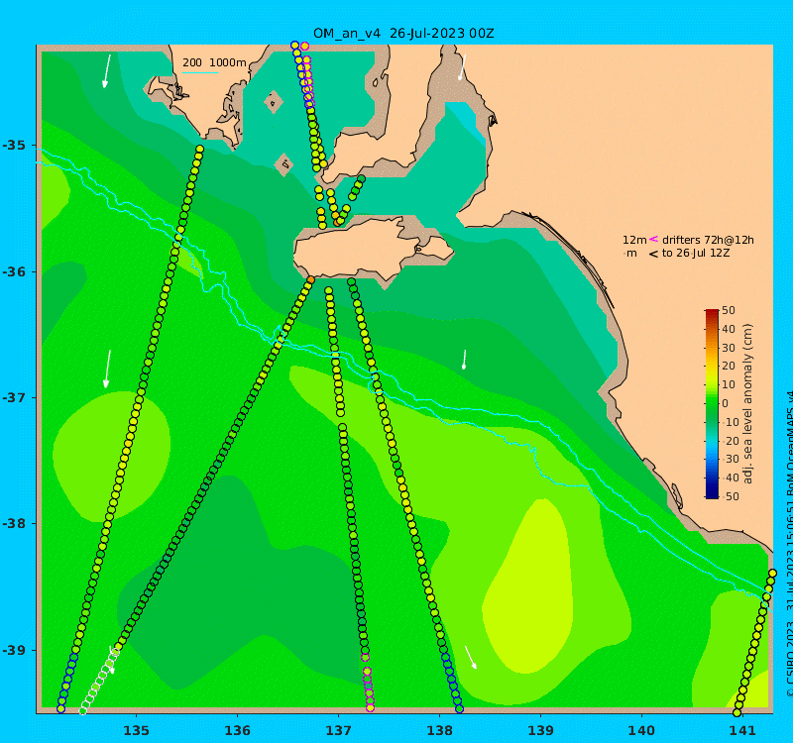This screenshot has height=743, width=793.
Task: Select the 'to 26 Jul 12Z' legend text
Action: [696, 254]
